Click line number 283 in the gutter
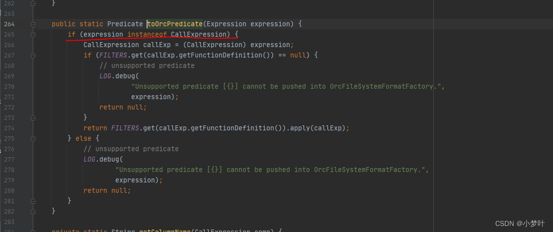The image size is (553, 232). tap(9, 222)
